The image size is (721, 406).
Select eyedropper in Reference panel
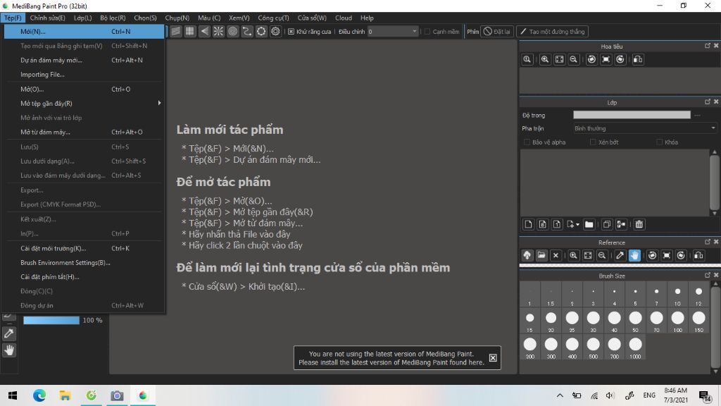click(620, 255)
